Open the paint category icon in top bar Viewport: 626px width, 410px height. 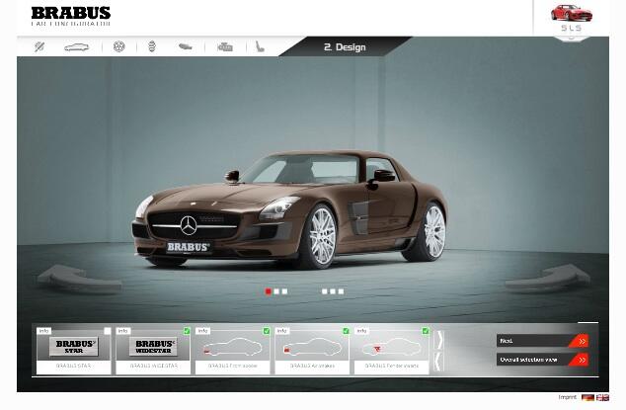tap(40, 46)
